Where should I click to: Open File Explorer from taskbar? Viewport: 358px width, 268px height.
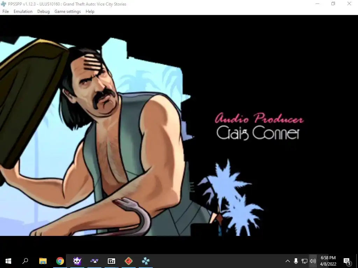pos(43,261)
